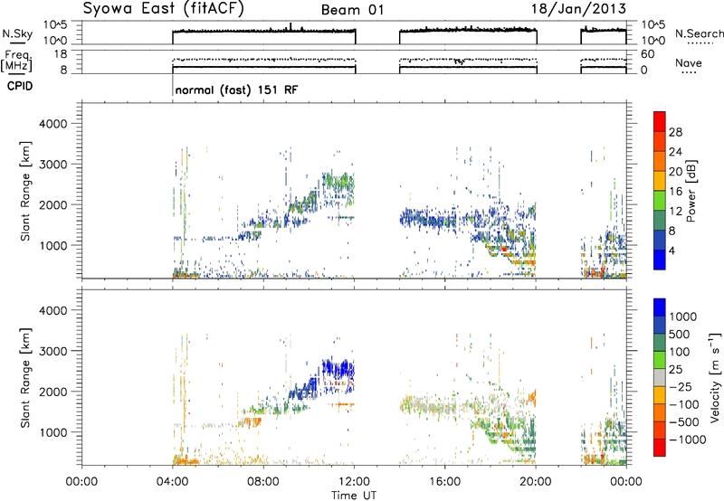This screenshot has height=501, width=724.
Task: Click the 'N.Search' legend label
Action: pyautogui.click(x=699, y=33)
